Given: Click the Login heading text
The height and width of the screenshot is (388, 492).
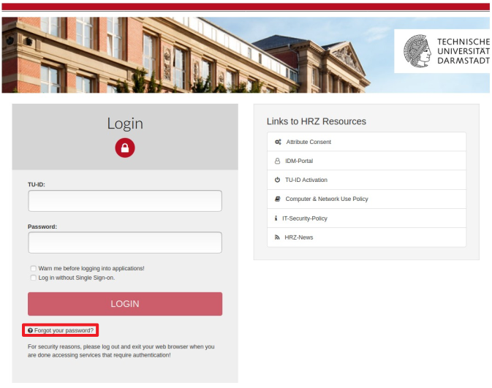Looking at the screenshot, I should point(125,123).
